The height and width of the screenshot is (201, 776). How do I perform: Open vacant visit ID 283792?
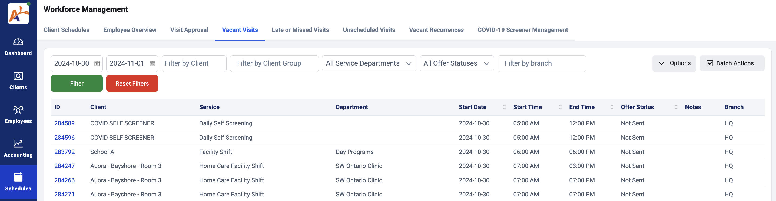pos(64,152)
